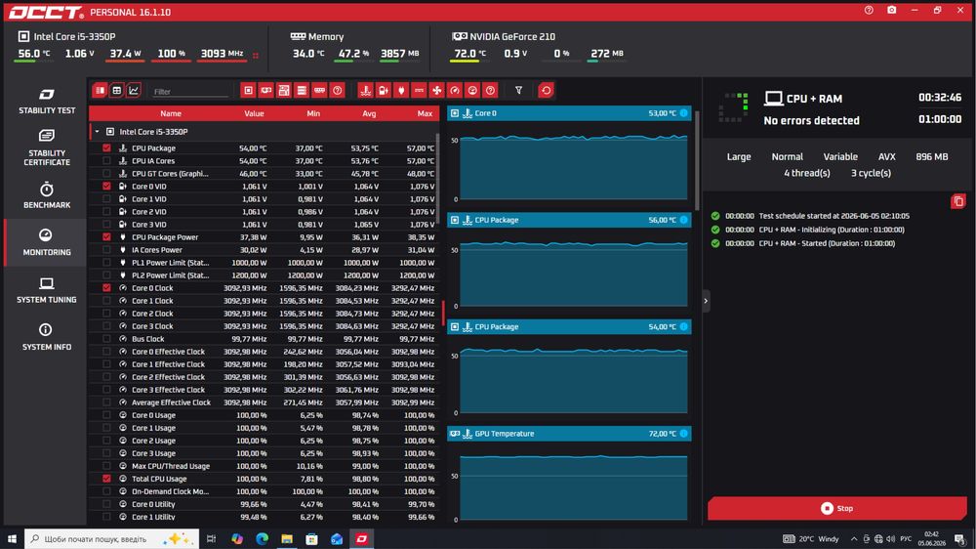The height and width of the screenshot is (549, 976).
Task: Open info for Core 0 graph
Action: tap(683, 113)
